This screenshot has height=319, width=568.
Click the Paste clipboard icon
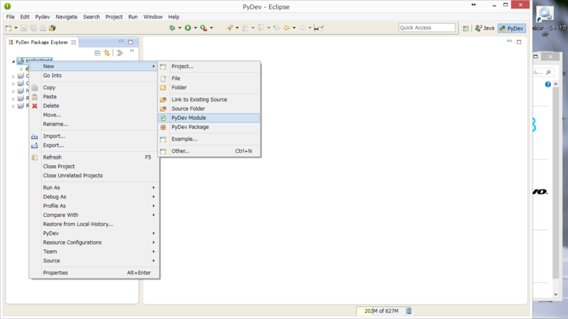tap(35, 97)
